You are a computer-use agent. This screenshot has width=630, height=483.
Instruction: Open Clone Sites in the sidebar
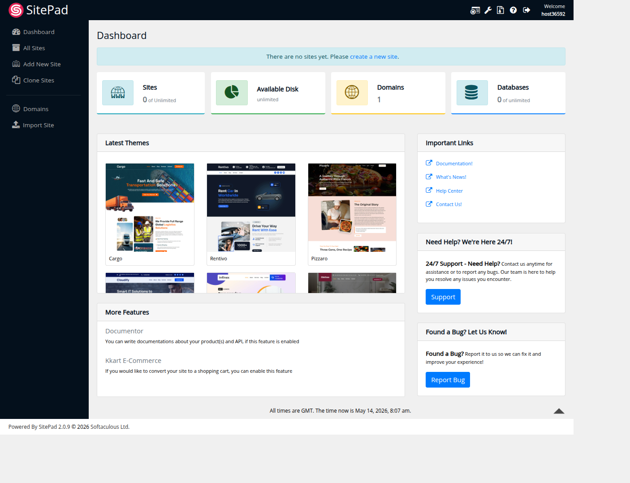pyautogui.click(x=33, y=80)
